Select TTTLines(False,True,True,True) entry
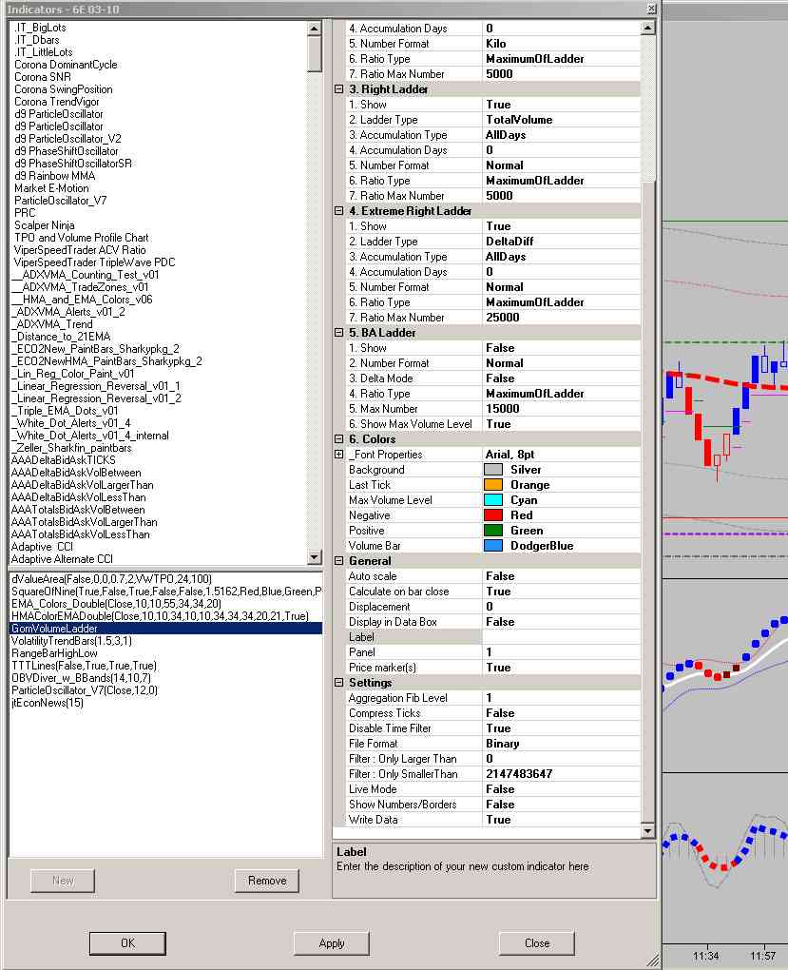Screen dimensions: 788x970 pos(84,666)
